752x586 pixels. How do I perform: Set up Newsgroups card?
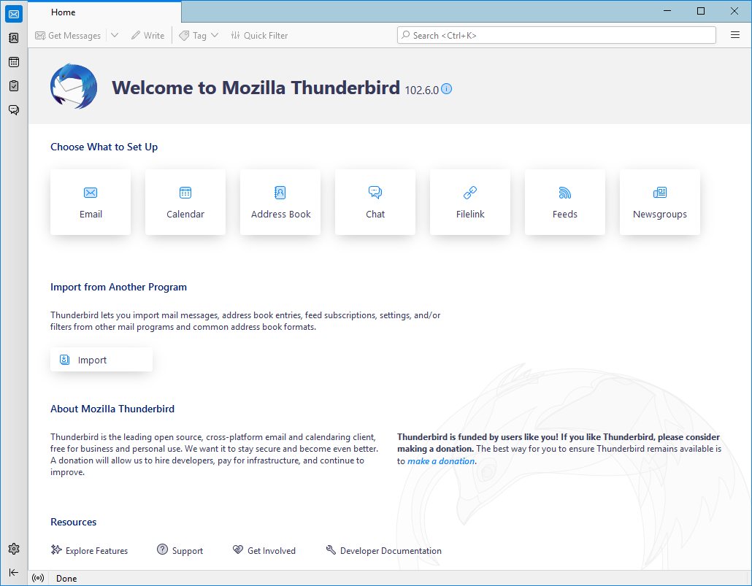(660, 202)
